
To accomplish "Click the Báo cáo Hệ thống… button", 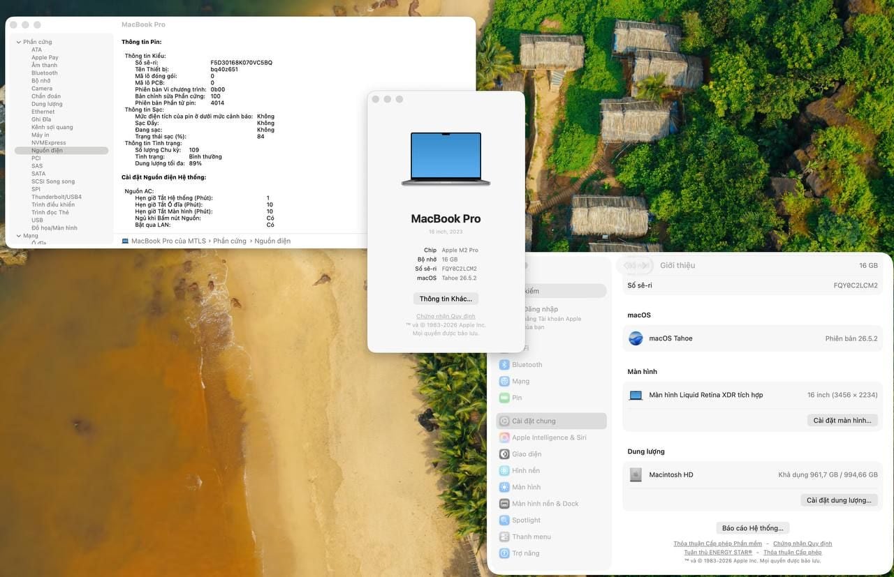I will (x=752, y=528).
